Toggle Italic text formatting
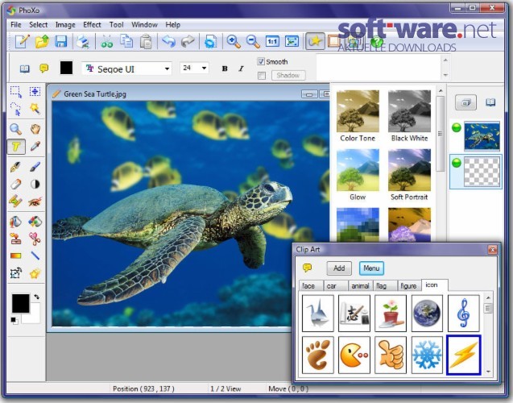The image size is (513, 403). (x=241, y=69)
